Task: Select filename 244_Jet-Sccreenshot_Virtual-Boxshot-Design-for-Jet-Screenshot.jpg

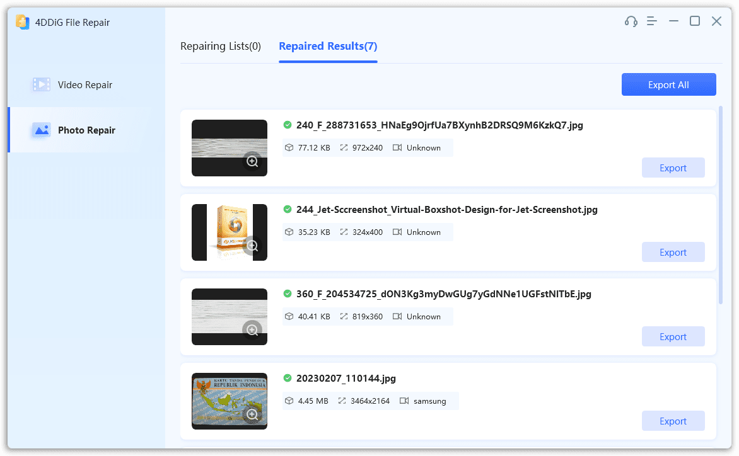Action: coord(447,209)
